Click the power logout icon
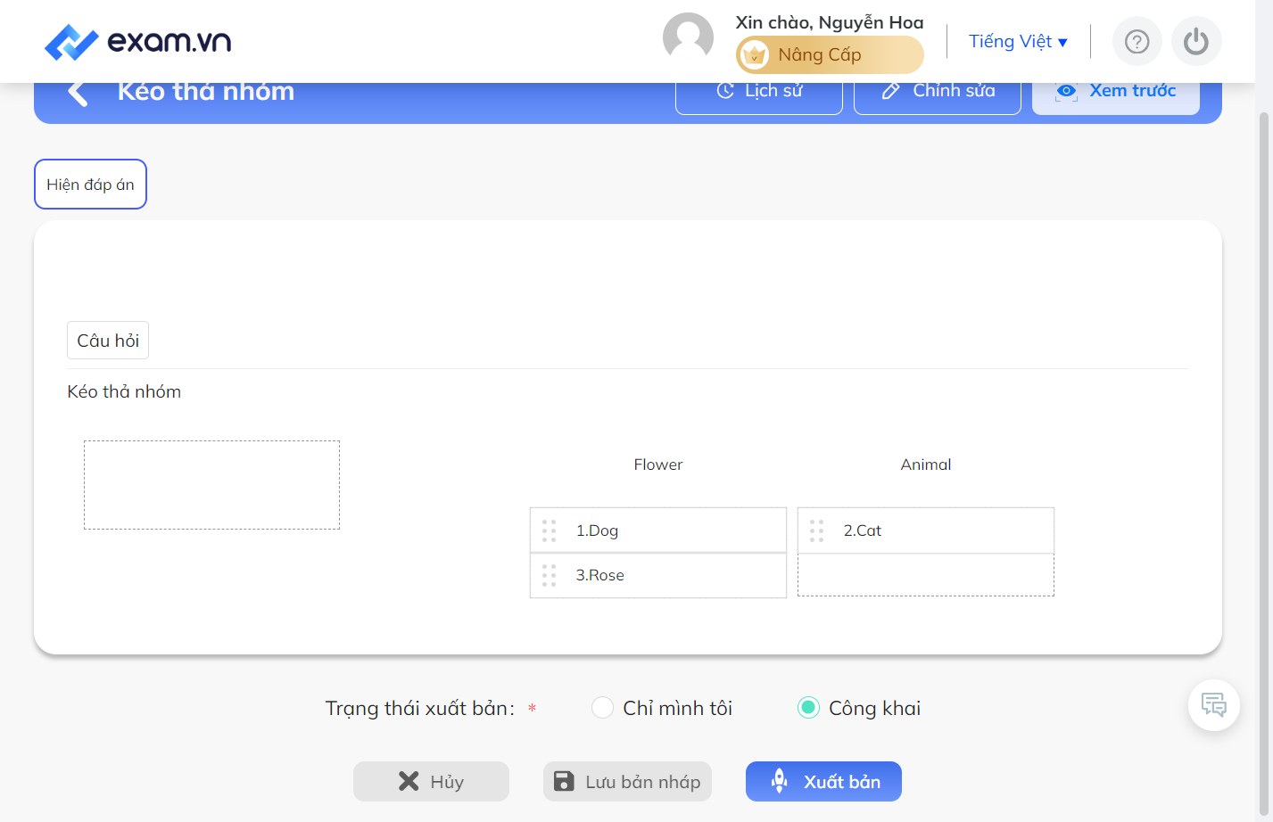1273x822 pixels. (1195, 41)
